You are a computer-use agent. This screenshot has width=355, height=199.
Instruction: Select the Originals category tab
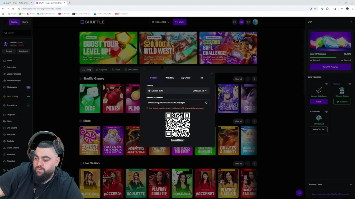tap(102, 70)
